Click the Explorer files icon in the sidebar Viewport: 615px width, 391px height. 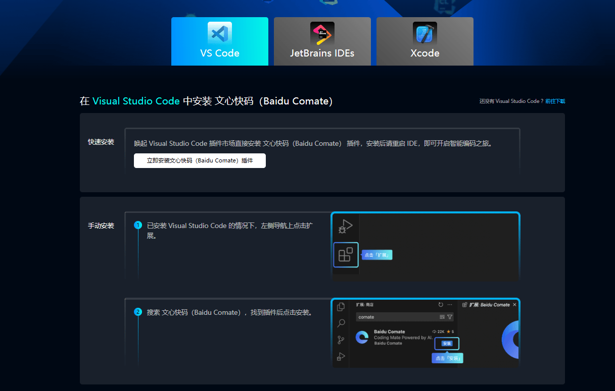341,307
